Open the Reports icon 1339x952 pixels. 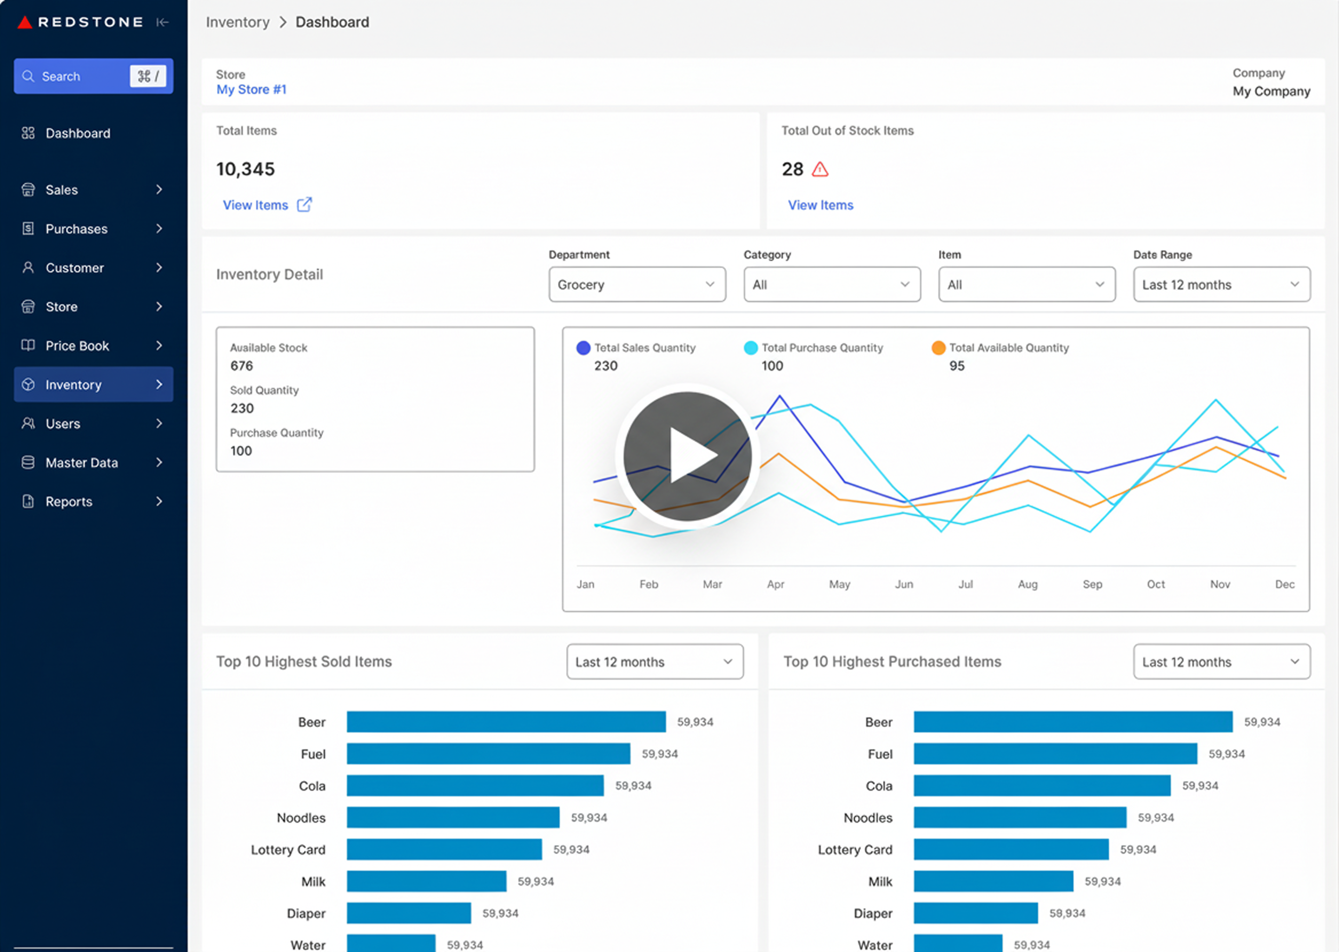tap(28, 501)
